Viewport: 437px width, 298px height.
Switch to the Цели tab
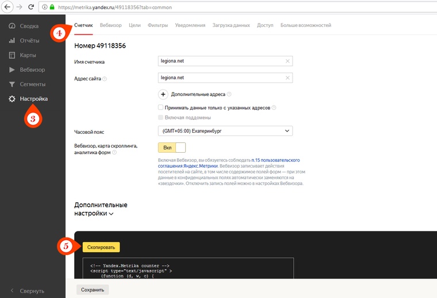click(134, 25)
